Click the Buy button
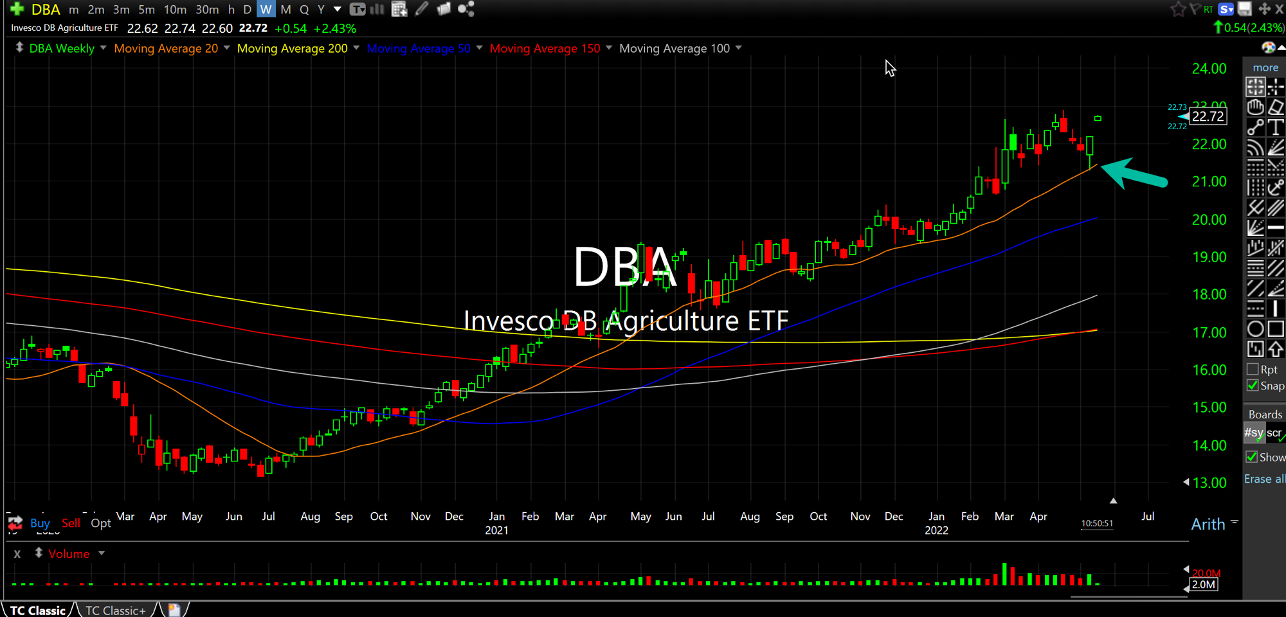The width and height of the screenshot is (1286, 617). coord(40,523)
